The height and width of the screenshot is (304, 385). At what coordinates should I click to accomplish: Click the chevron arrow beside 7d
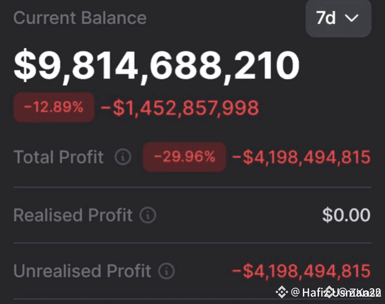[352, 18]
